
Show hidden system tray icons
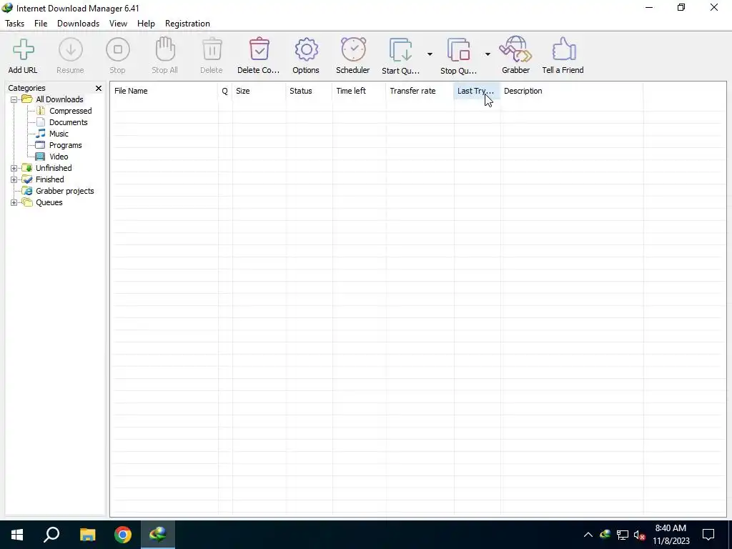[588, 535]
